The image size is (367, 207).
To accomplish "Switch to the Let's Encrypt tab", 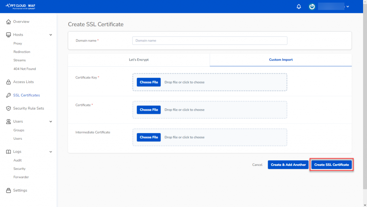I will [x=139, y=60].
